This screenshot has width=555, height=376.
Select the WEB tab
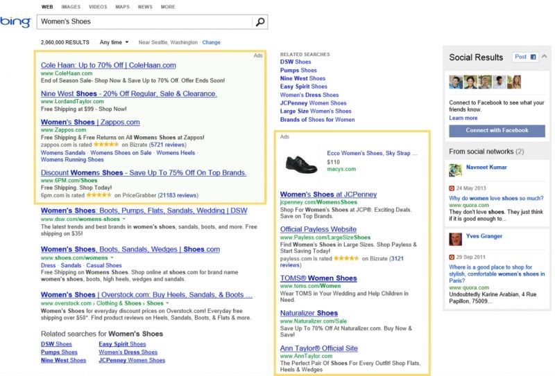click(x=47, y=7)
